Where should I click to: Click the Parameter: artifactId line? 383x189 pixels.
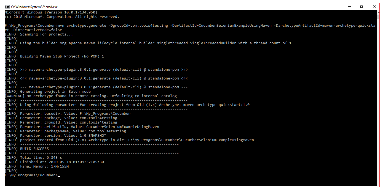coord(82,127)
